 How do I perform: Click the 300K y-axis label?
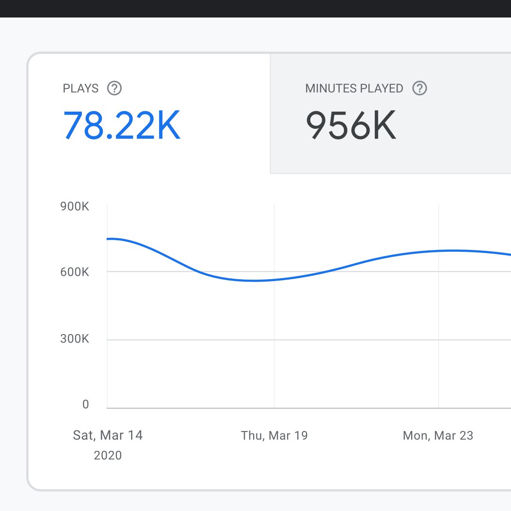[75, 339]
